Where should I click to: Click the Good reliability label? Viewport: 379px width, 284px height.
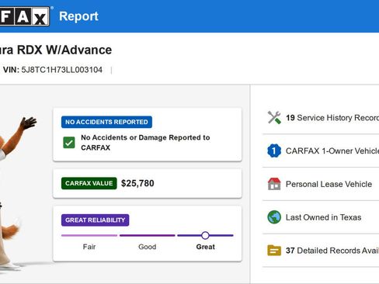148,247
